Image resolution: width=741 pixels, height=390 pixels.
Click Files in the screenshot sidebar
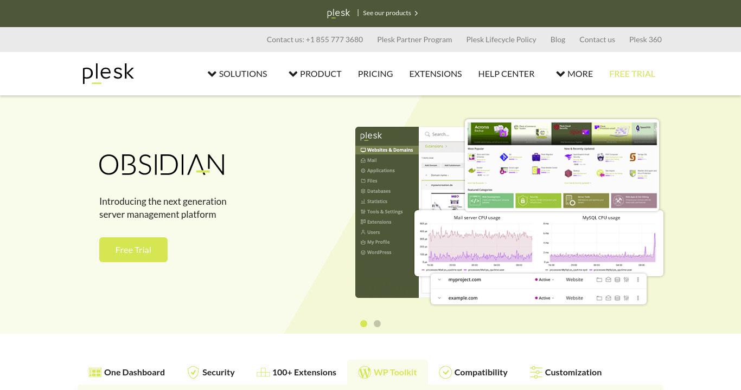pos(369,181)
